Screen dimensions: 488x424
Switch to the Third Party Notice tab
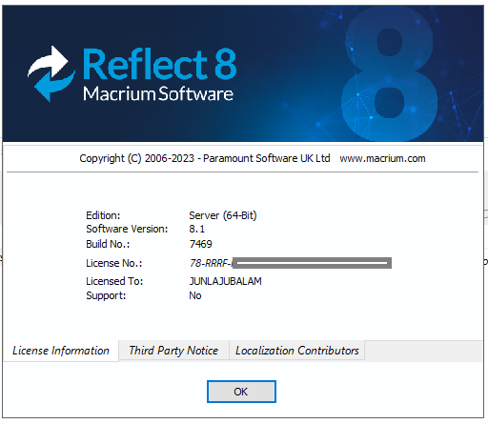(x=173, y=351)
